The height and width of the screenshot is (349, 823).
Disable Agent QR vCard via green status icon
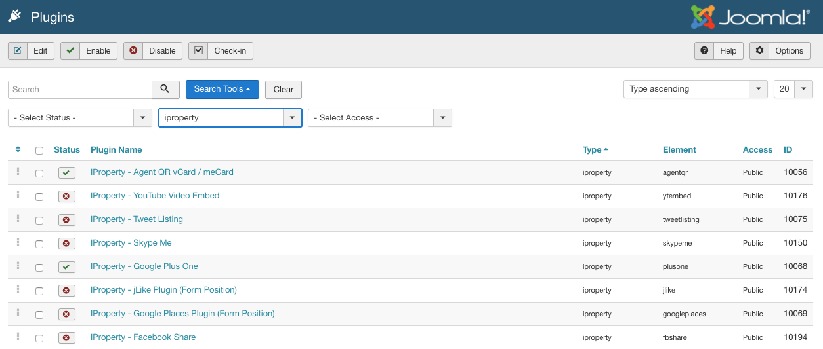[67, 173]
